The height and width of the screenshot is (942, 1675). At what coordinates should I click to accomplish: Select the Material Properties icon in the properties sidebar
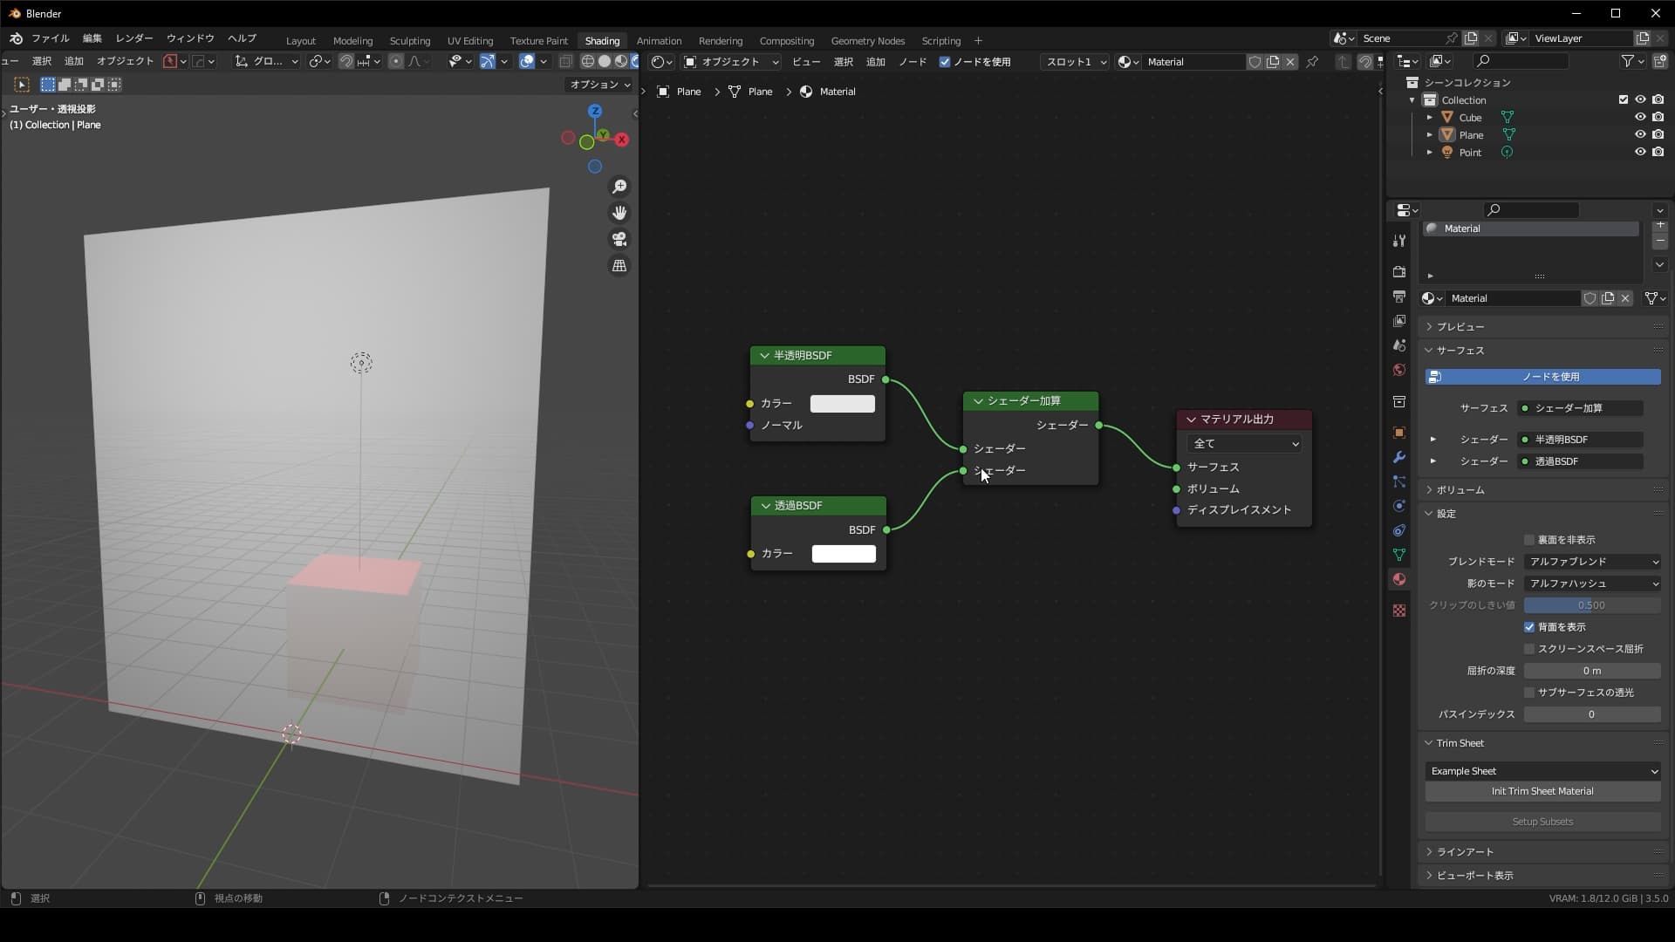point(1399,578)
